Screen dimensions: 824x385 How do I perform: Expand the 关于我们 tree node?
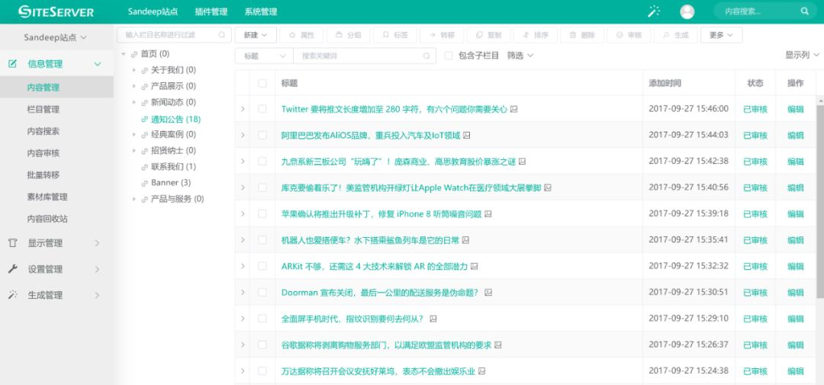[x=134, y=70]
